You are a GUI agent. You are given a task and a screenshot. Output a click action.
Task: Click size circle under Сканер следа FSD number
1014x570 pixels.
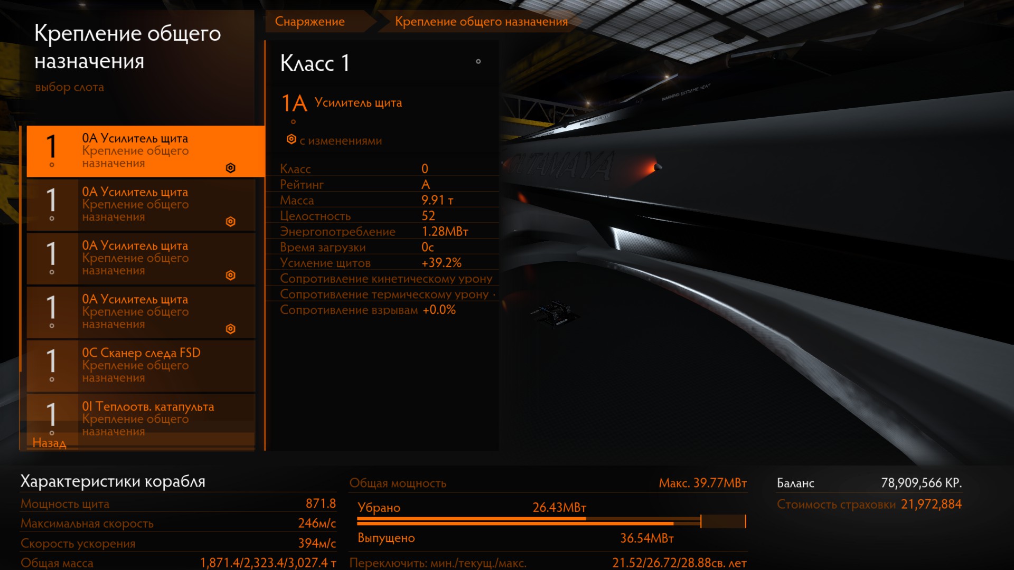pos(52,379)
